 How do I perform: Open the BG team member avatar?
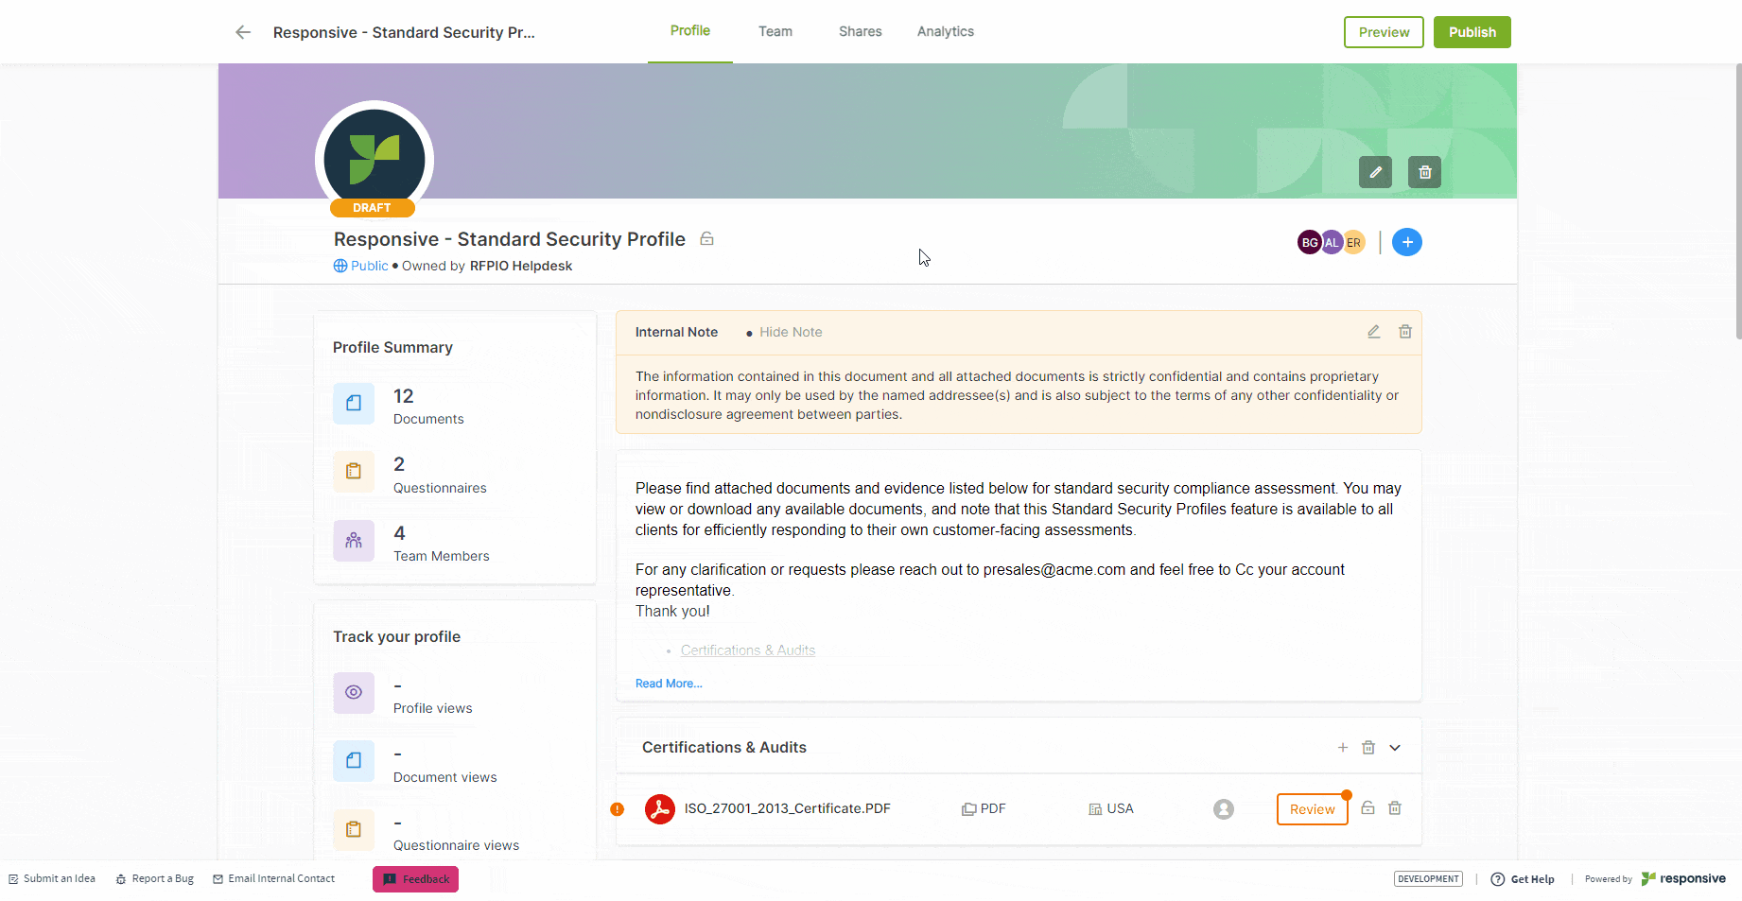[1309, 242]
